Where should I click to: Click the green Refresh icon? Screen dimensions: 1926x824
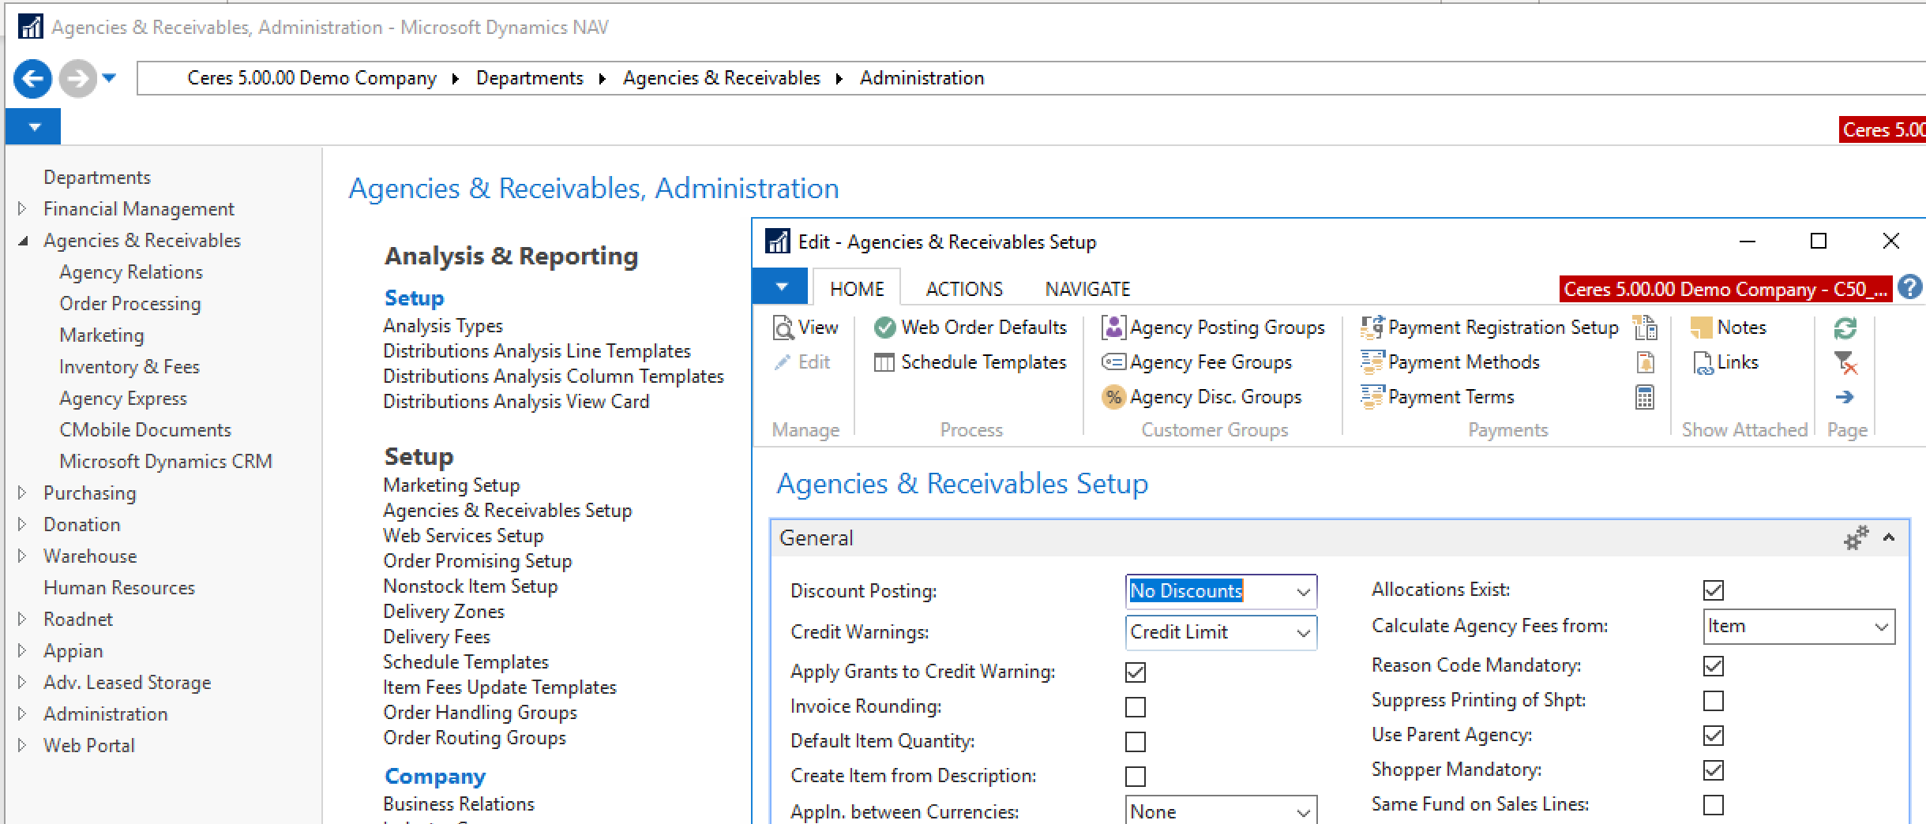1845,328
